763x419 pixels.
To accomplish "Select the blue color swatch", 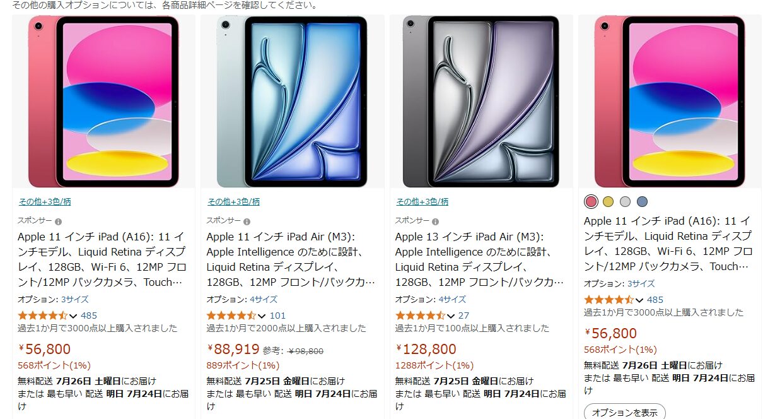I will pyautogui.click(x=642, y=202).
